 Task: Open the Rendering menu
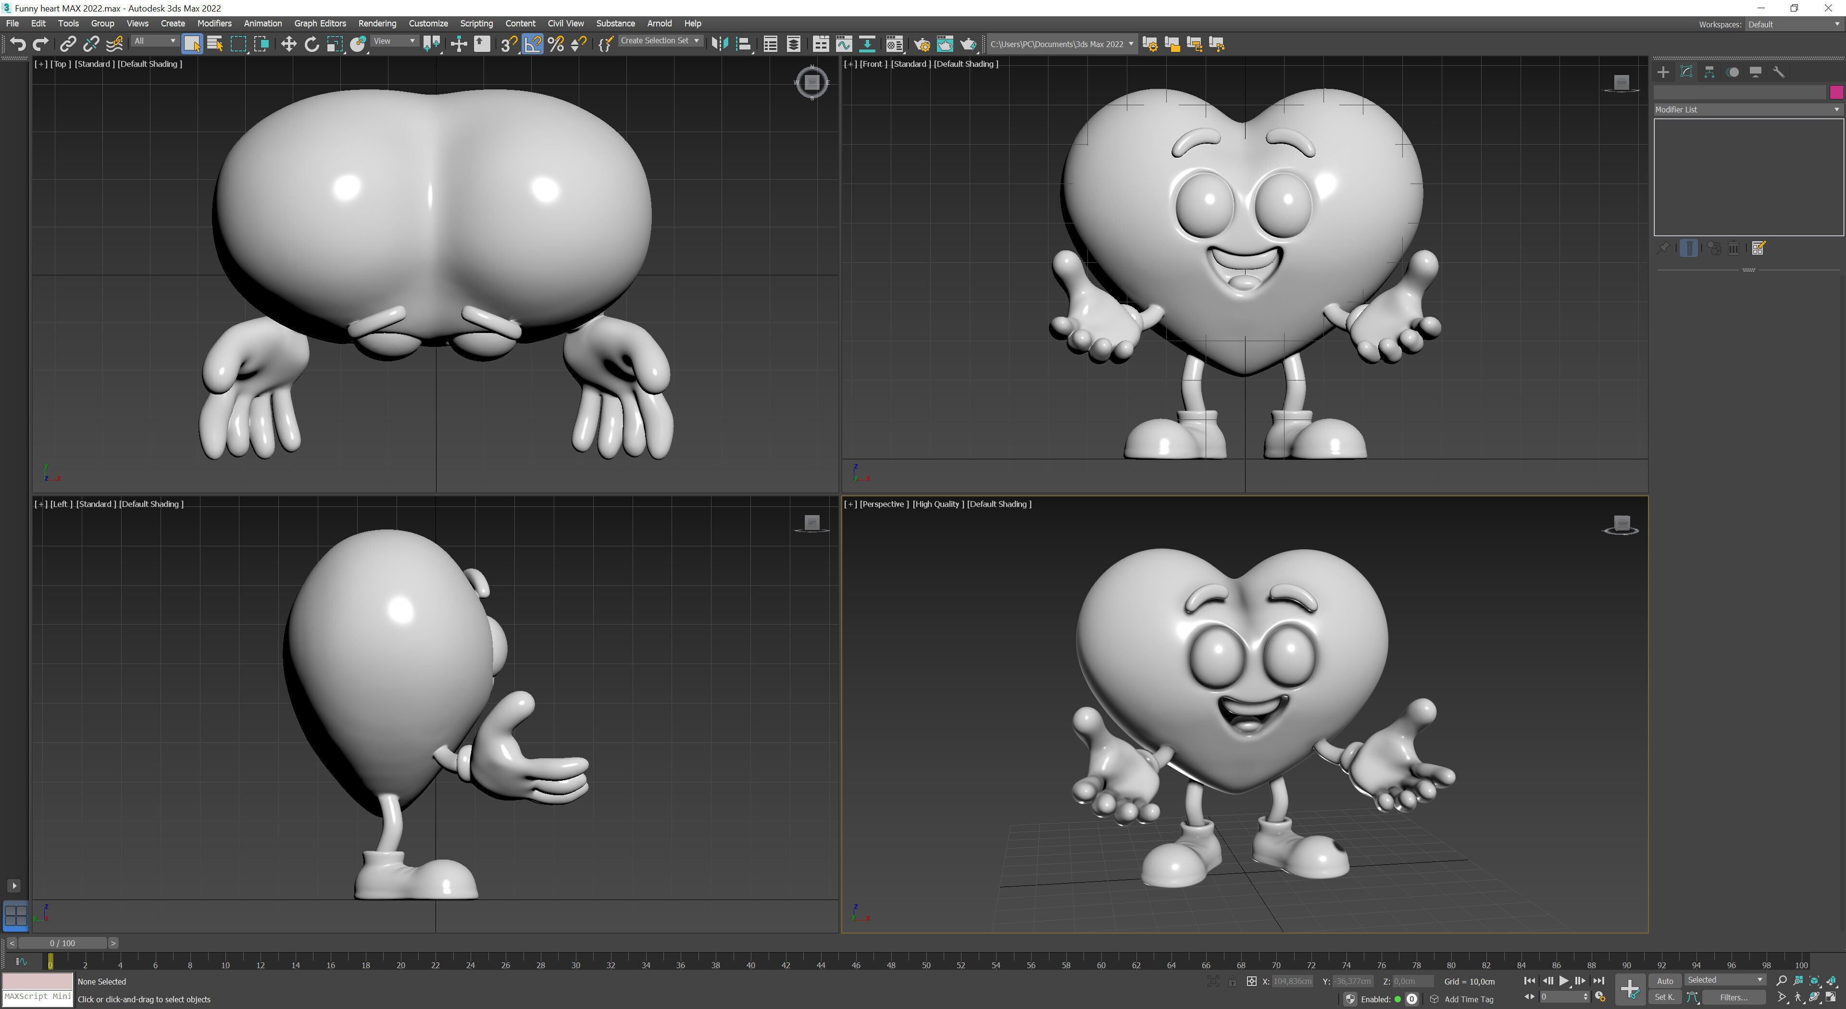pyautogui.click(x=377, y=24)
